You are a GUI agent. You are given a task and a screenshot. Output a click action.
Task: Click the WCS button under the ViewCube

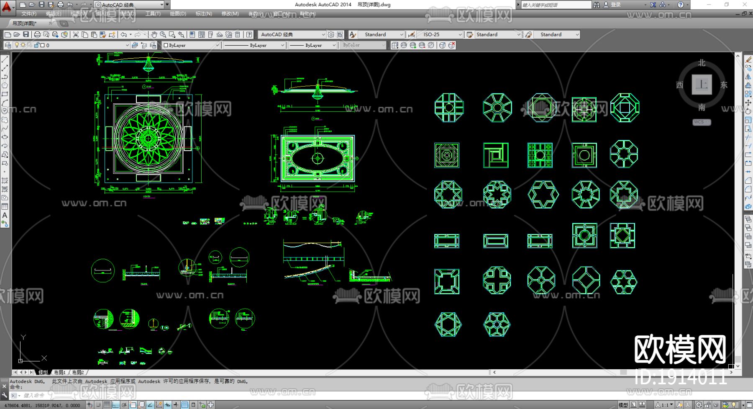[702, 122]
